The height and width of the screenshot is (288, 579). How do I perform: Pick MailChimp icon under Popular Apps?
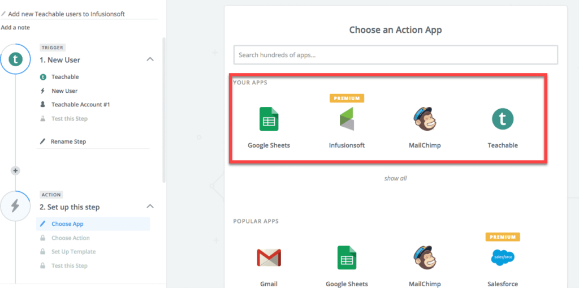(425, 257)
